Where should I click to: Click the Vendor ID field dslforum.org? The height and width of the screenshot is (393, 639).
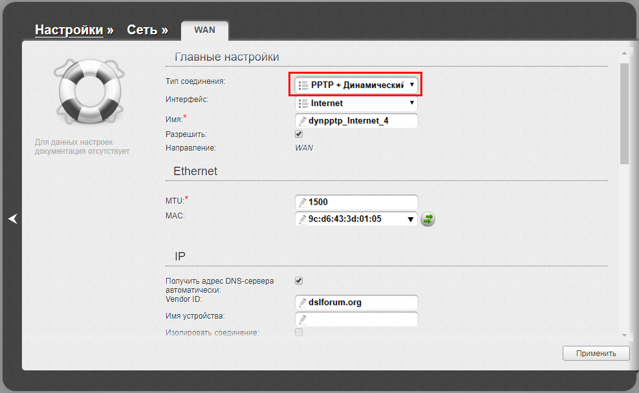click(356, 302)
